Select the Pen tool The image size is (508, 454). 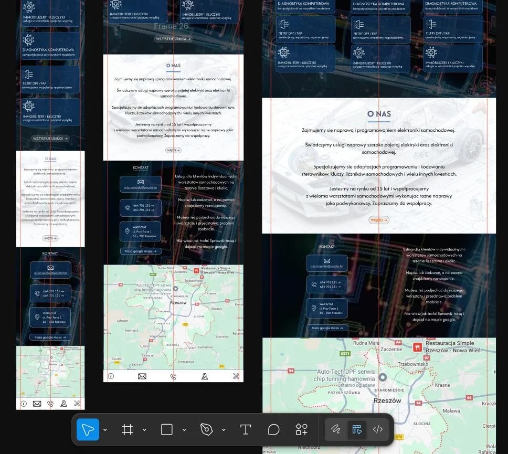click(x=206, y=429)
